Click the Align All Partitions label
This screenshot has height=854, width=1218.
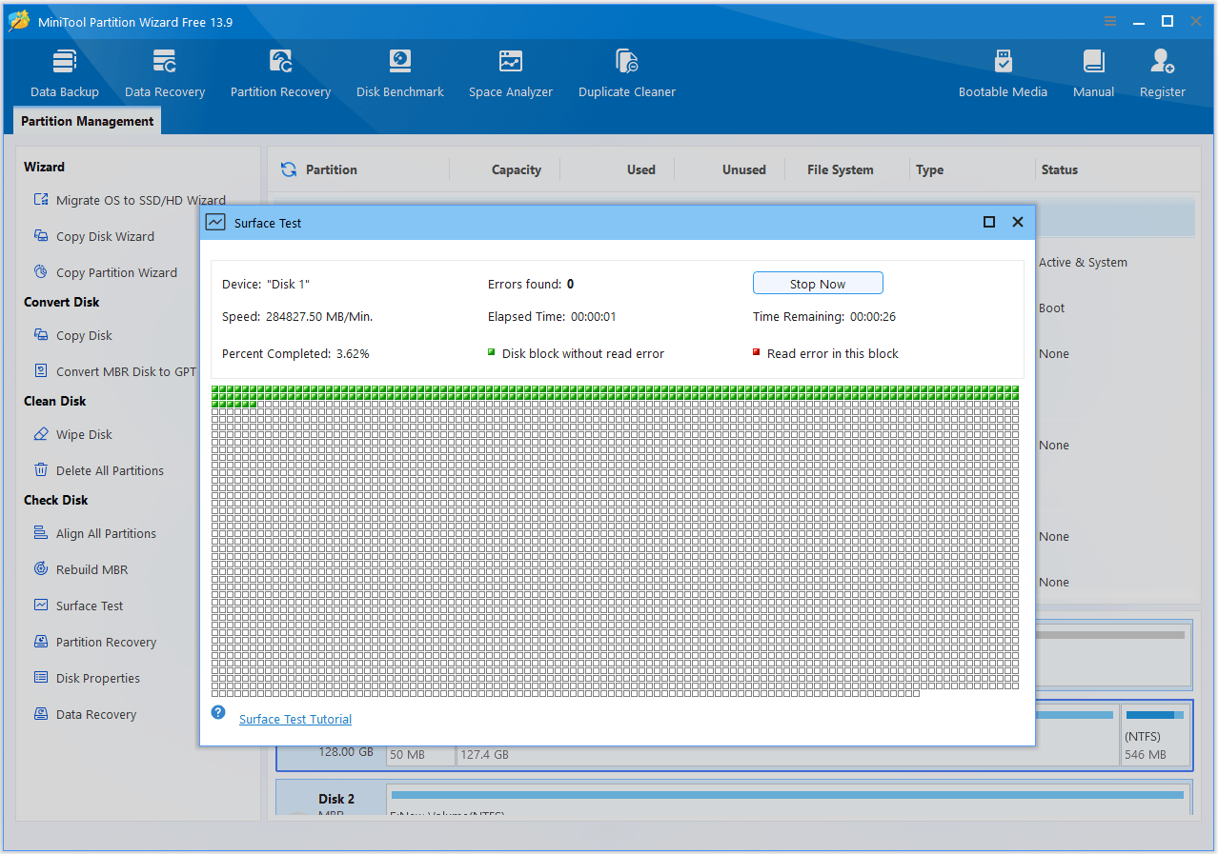106,533
